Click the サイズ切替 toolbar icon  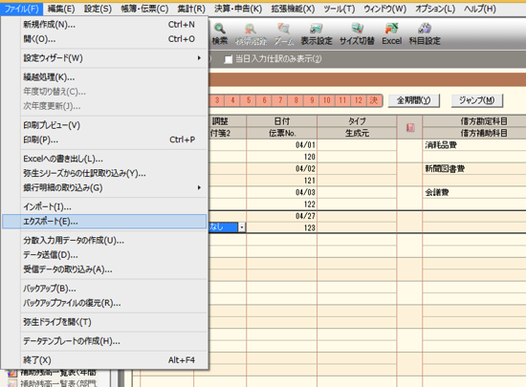pos(357,33)
